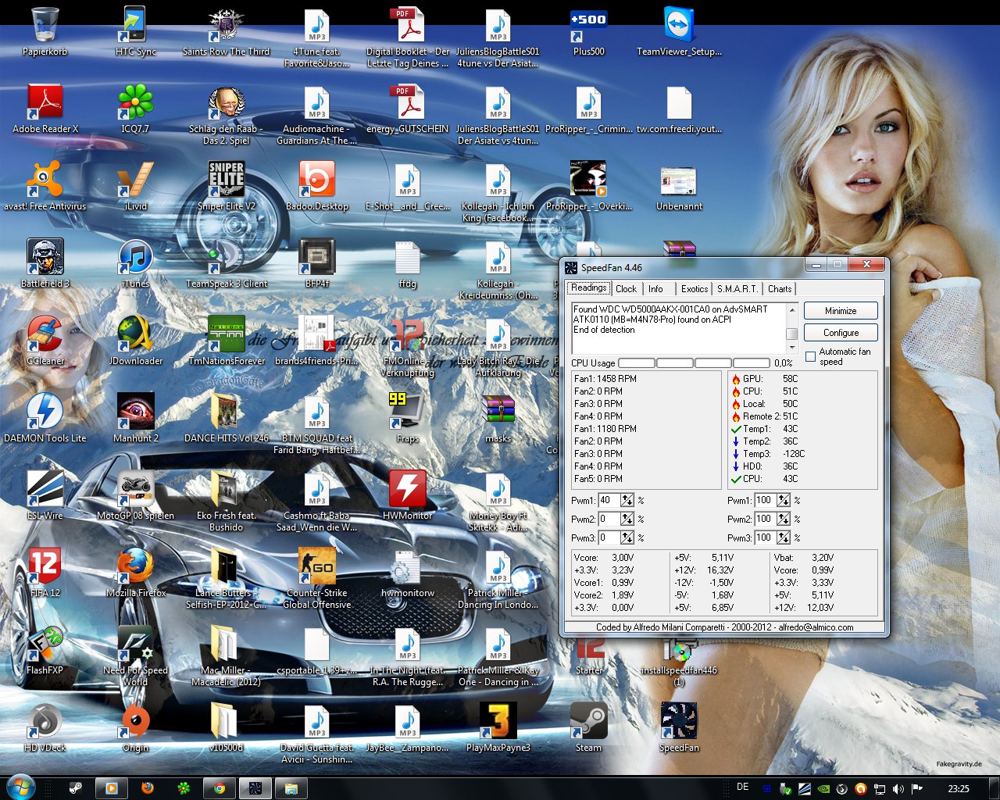The width and height of the screenshot is (1000, 800).
Task: Click the volume speaker tray icon
Action: (898, 788)
